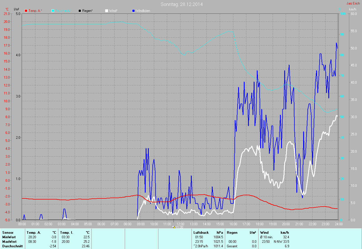Screen dimensions: 362x249
Task: Click the chart title "Sonntag, 28.12.2014"
Action: tap(182, 4)
